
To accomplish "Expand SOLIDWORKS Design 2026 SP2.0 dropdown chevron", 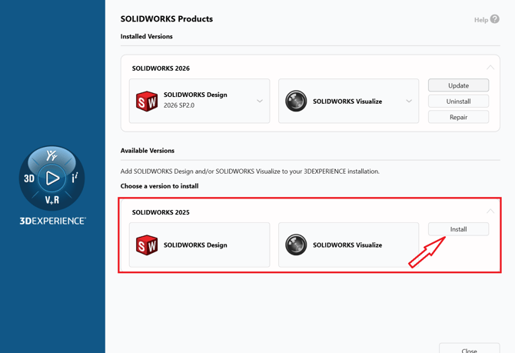I will pos(260,101).
